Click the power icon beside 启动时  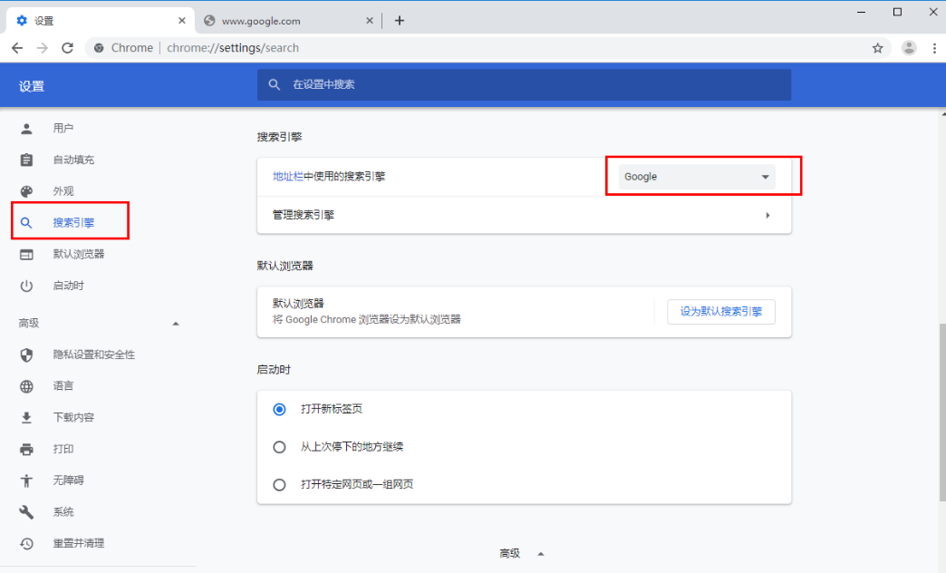pyautogui.click(x=26, y=286)
